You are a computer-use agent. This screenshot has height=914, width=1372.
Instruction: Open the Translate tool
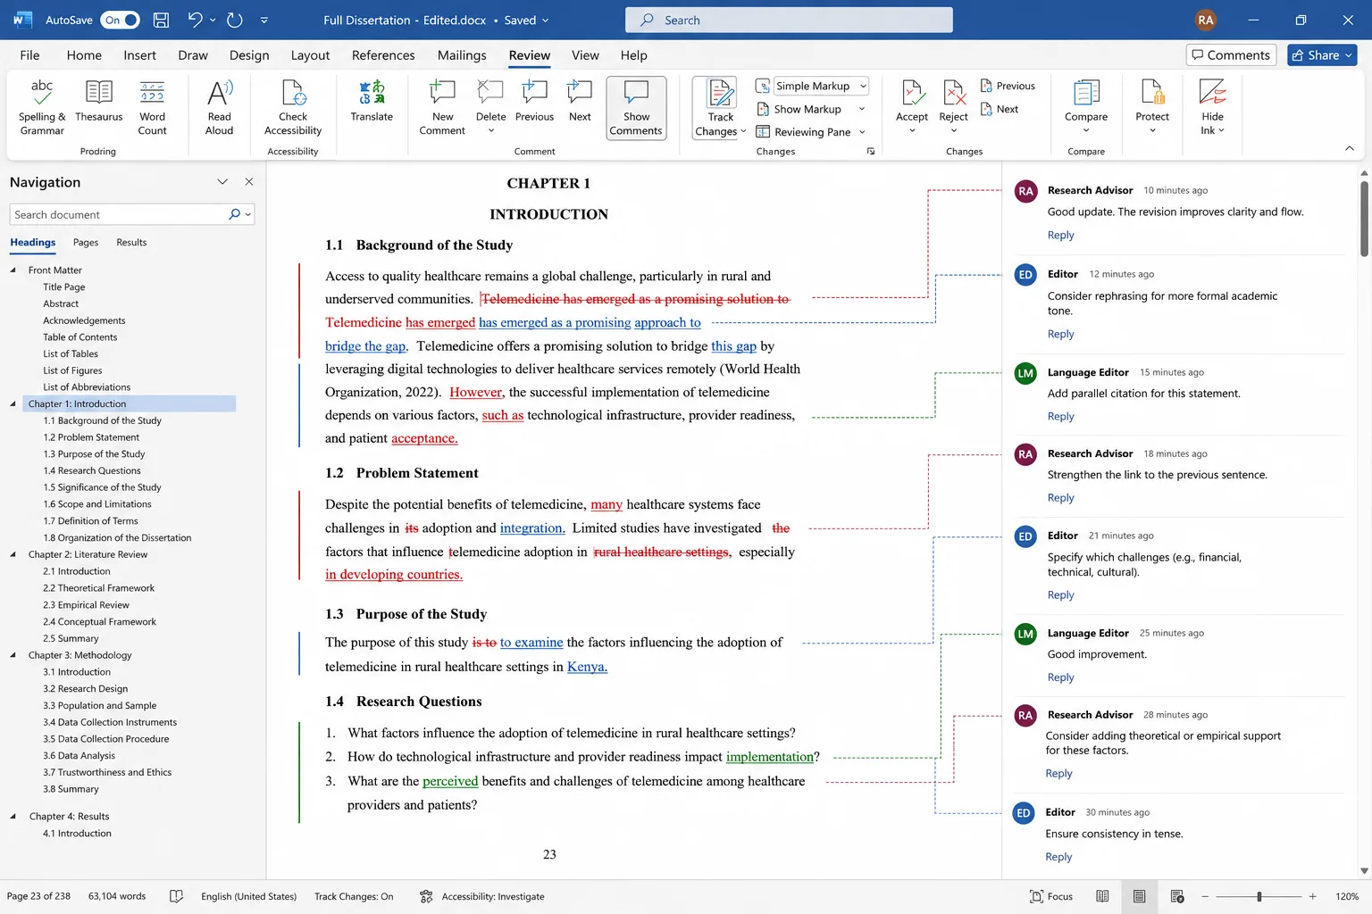coord(372,102)
